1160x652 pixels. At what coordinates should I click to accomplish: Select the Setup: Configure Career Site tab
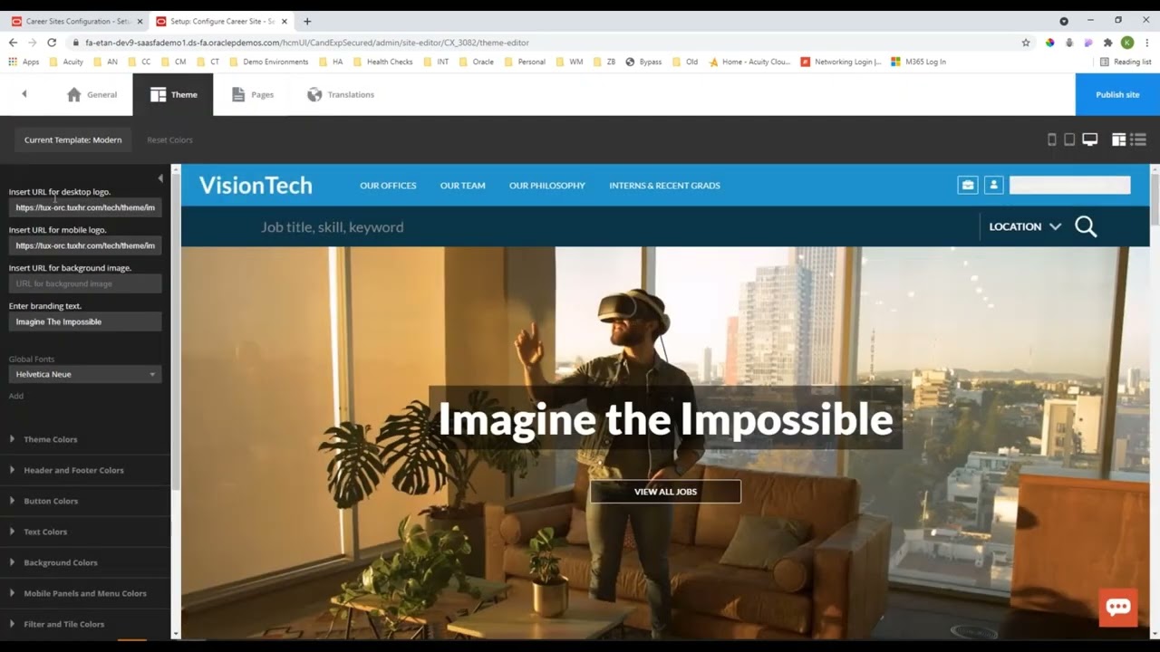coord(220,21)
